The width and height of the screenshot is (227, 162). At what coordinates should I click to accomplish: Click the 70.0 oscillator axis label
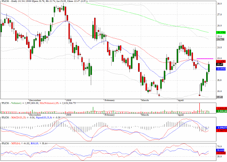[x=219, y=146]
